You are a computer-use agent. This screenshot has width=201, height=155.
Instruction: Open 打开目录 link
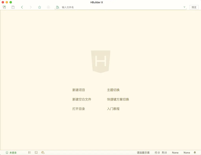pos(79,109)
